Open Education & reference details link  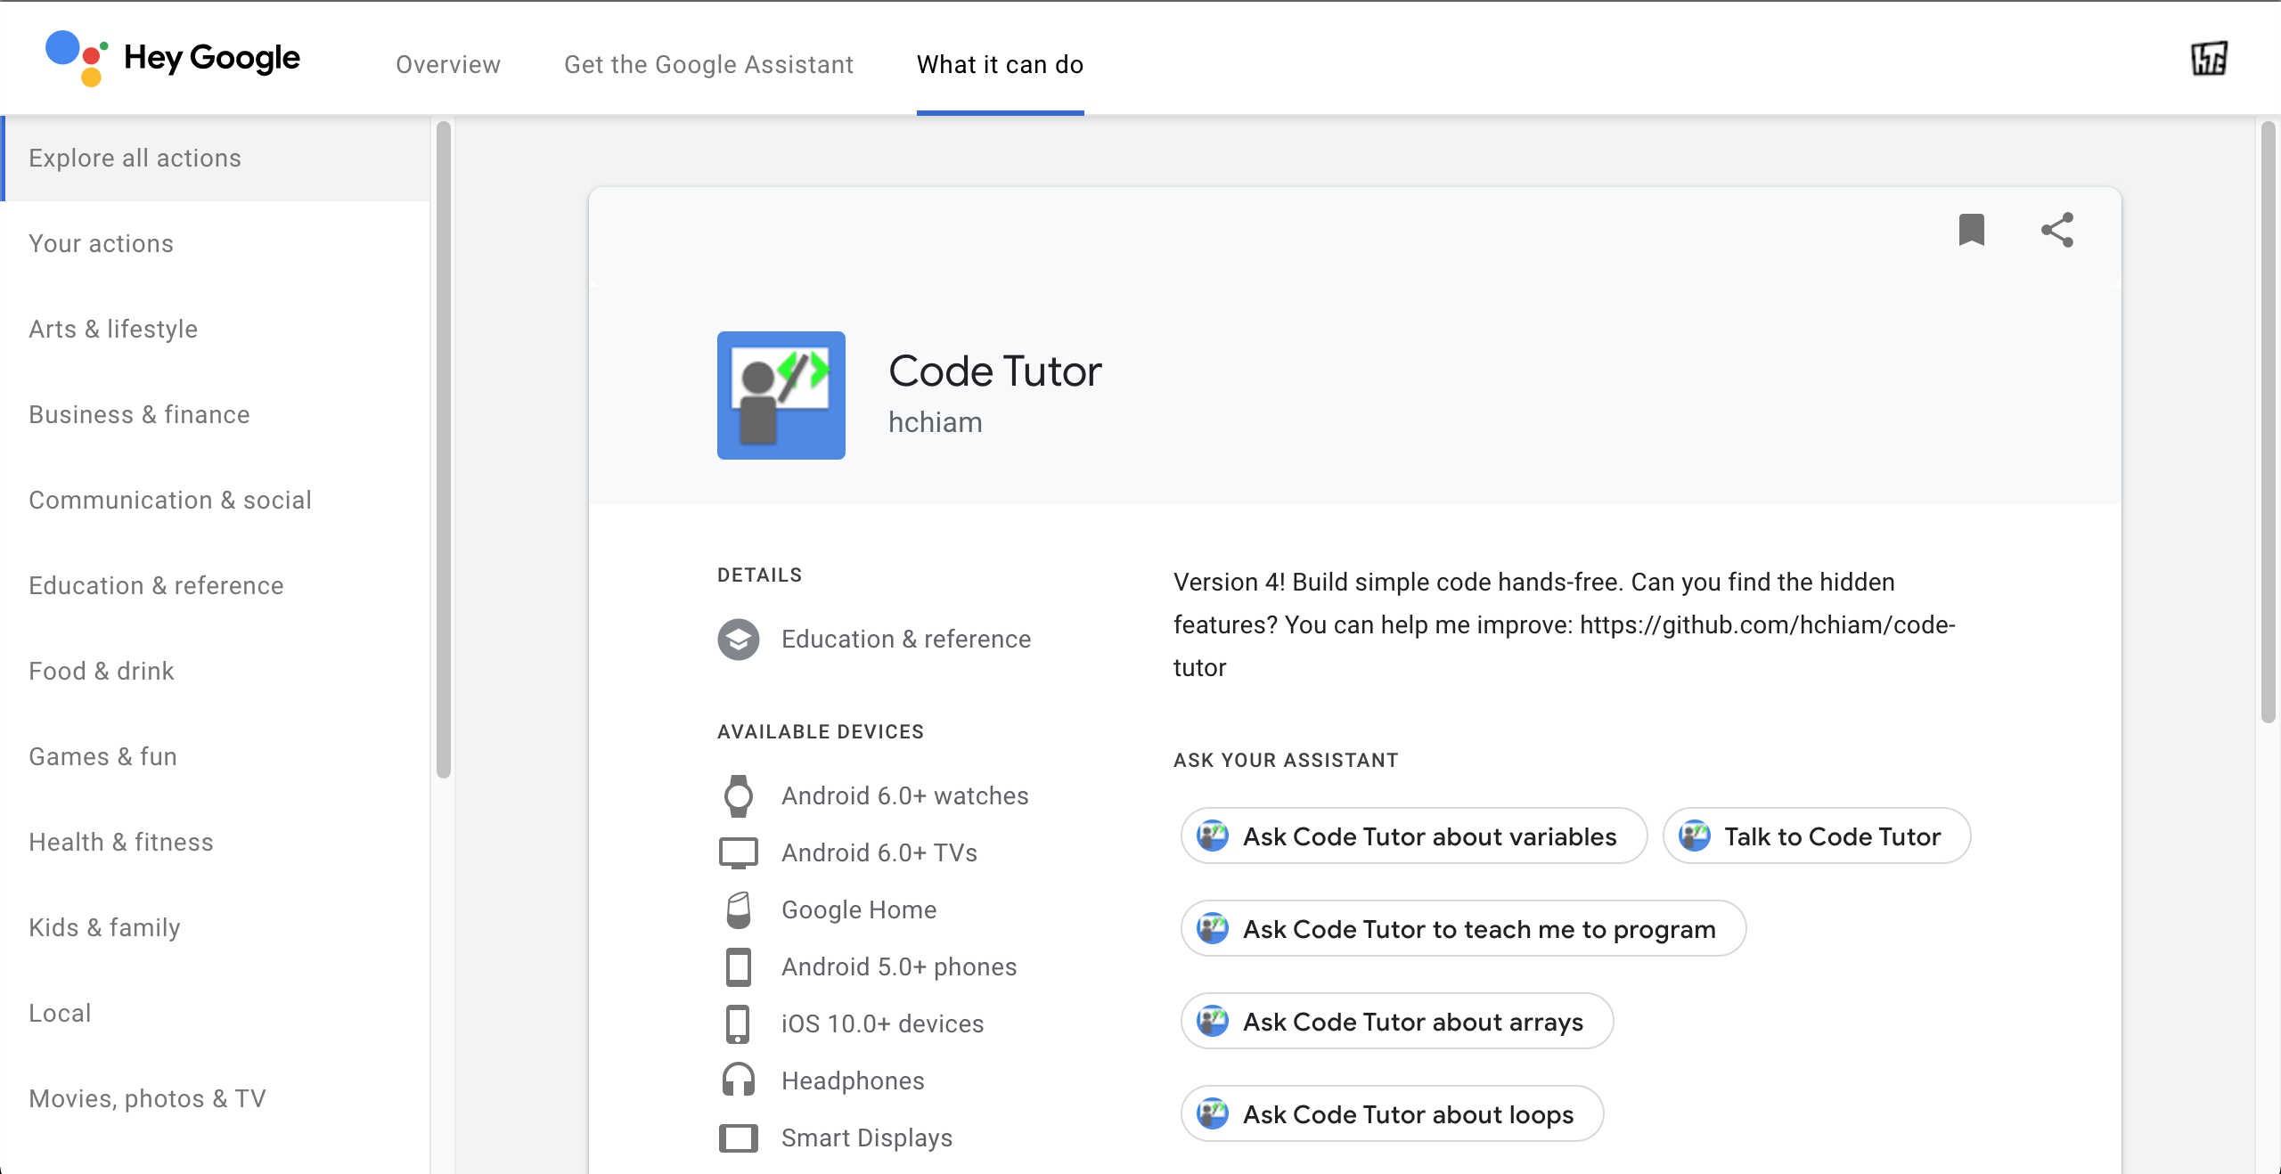pos(905,640)
